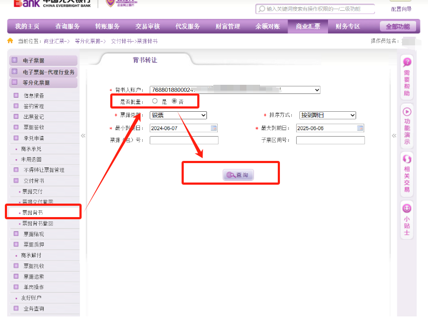Click the 票据（包）号 input field
The image size is (428, 324).
184,140
